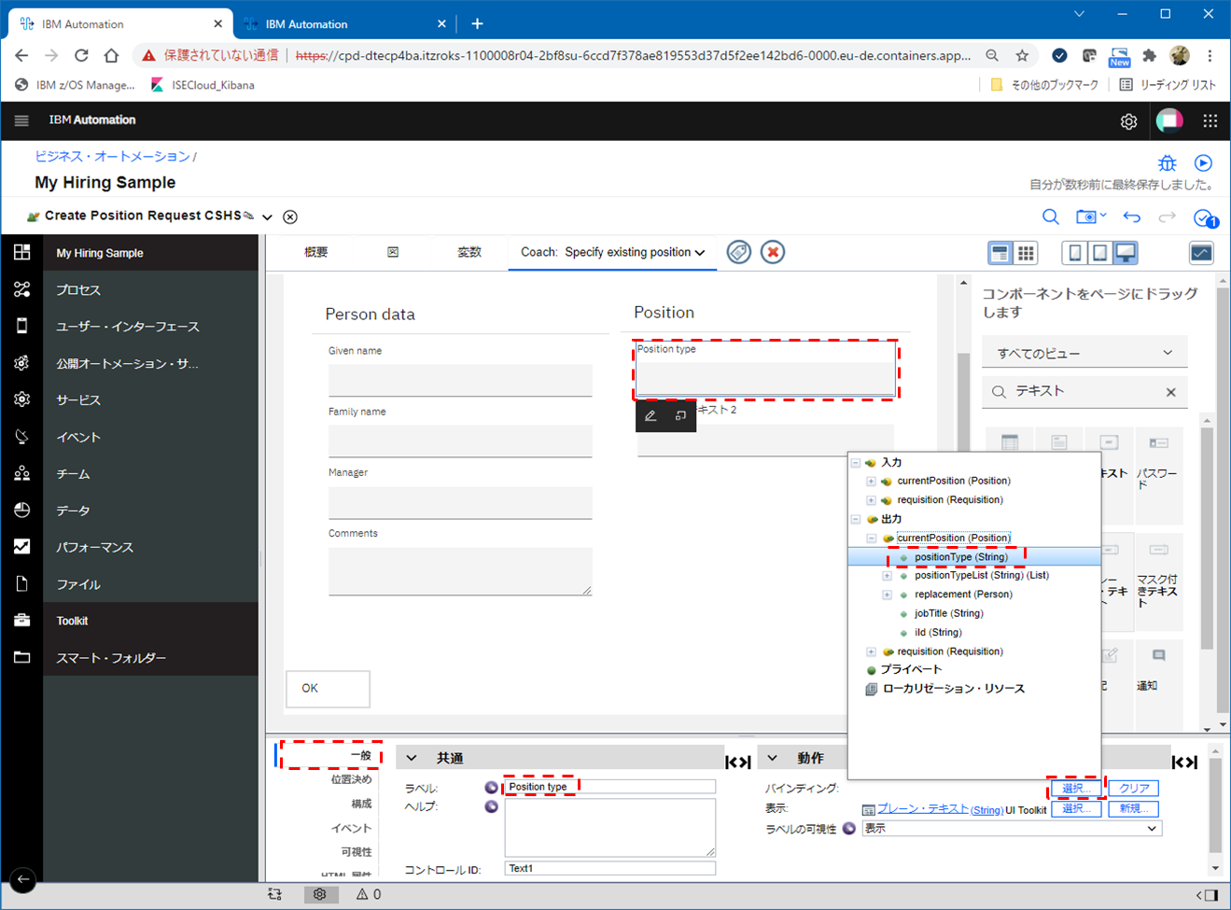This screenshot has height=910, width=1231.
Task: Click the ラベル input field
Action: pos(609,787)
